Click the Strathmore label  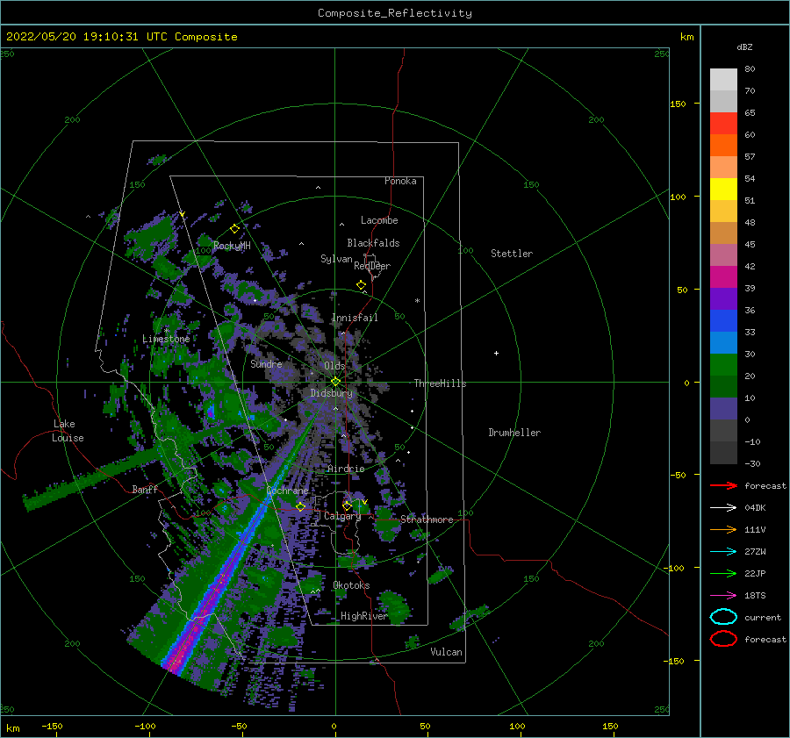click(427, 519)
